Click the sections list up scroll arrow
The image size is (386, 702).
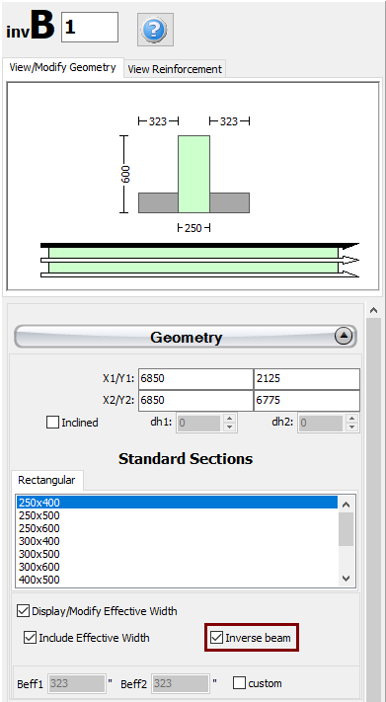[346, 505]
